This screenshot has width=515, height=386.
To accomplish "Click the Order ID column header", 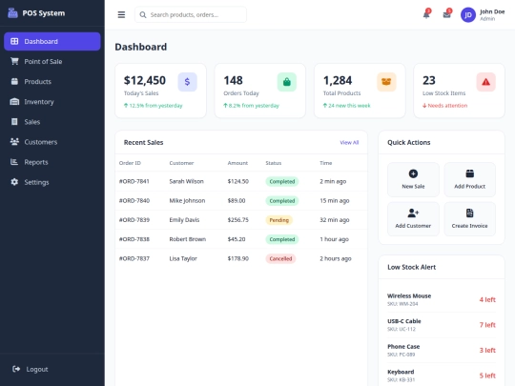I will click(130, 163).
